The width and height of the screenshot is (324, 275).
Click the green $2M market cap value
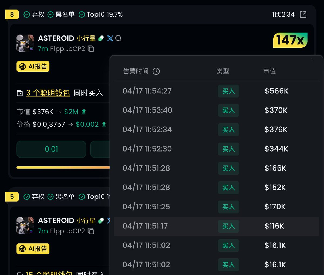[71, 112]
